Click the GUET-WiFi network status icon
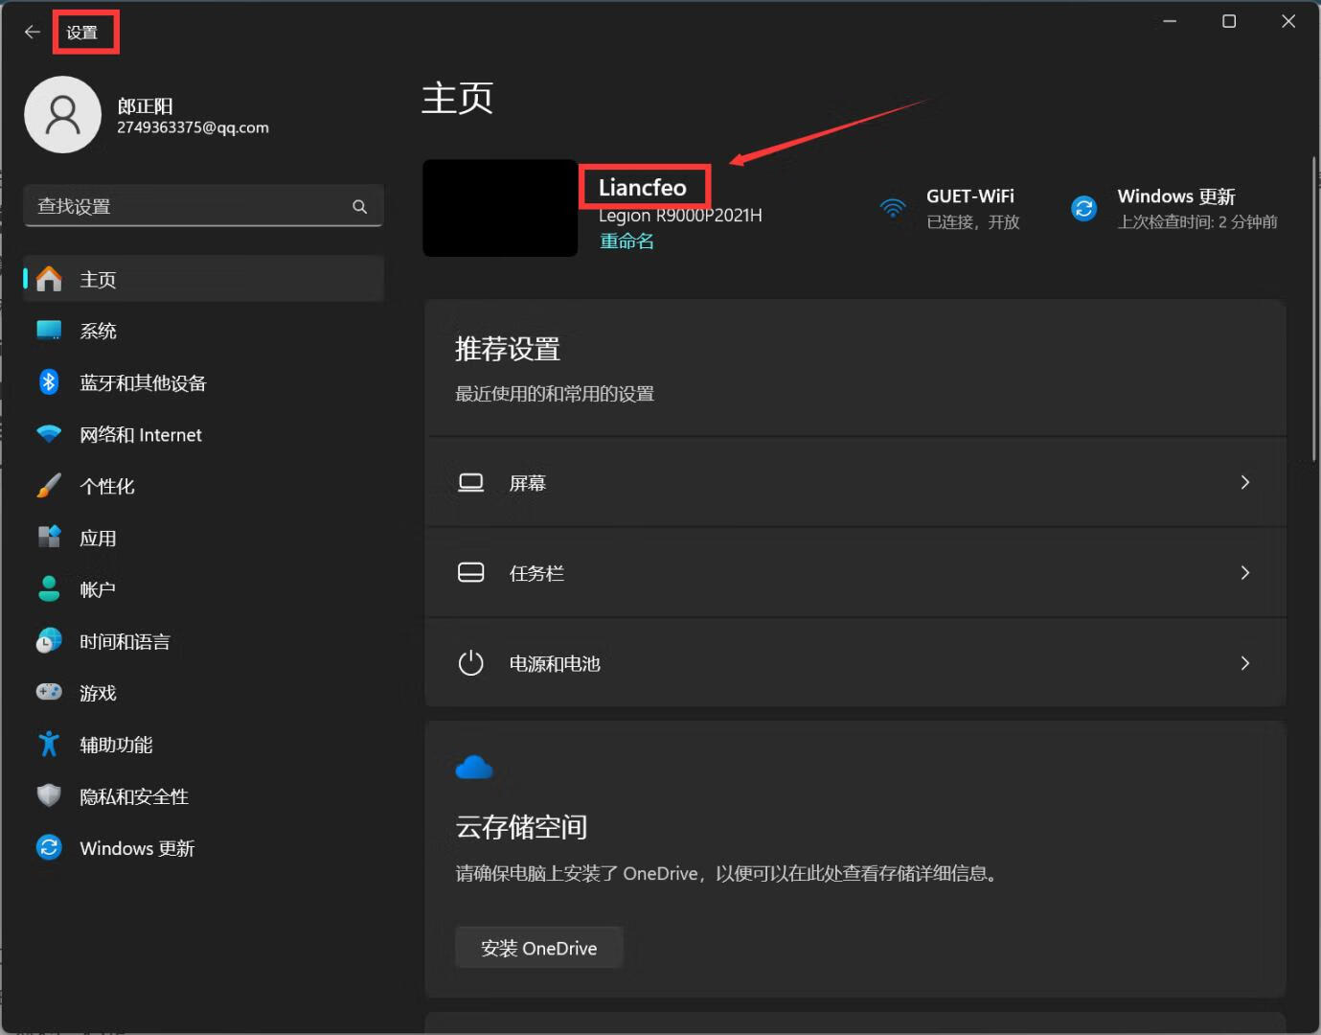 click(892, 208)
